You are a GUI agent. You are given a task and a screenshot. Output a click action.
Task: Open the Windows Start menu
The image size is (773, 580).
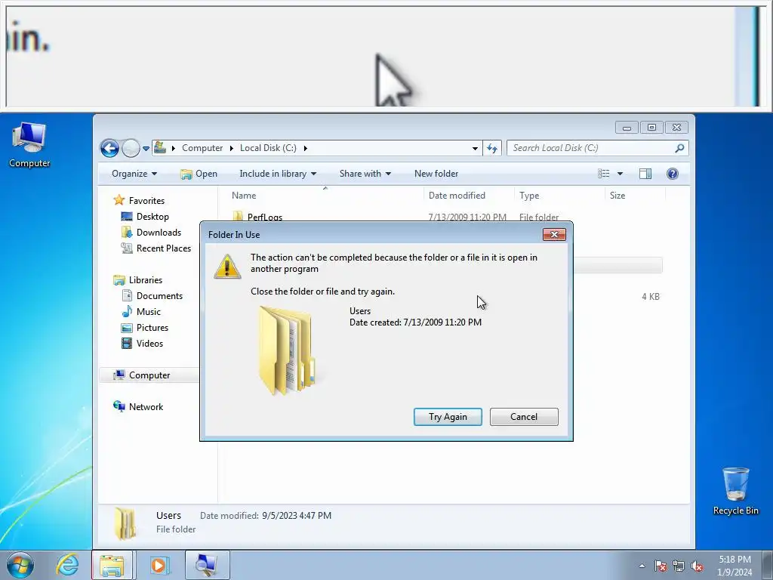click(x=20, y=565)
